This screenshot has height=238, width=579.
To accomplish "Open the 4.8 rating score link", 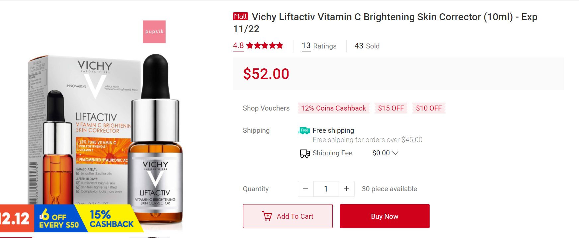I will point(238,46).
